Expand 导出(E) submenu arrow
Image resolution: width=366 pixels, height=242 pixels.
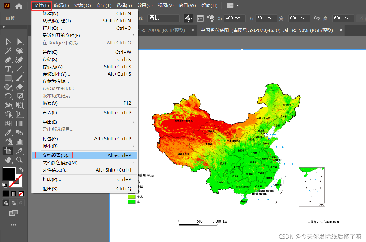pyautogui.click(x=134, y=122)
